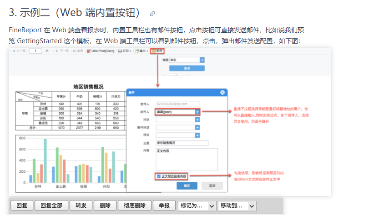
Task: Click the page number input box
Action: pyautogui.click(x=35, y=51)
